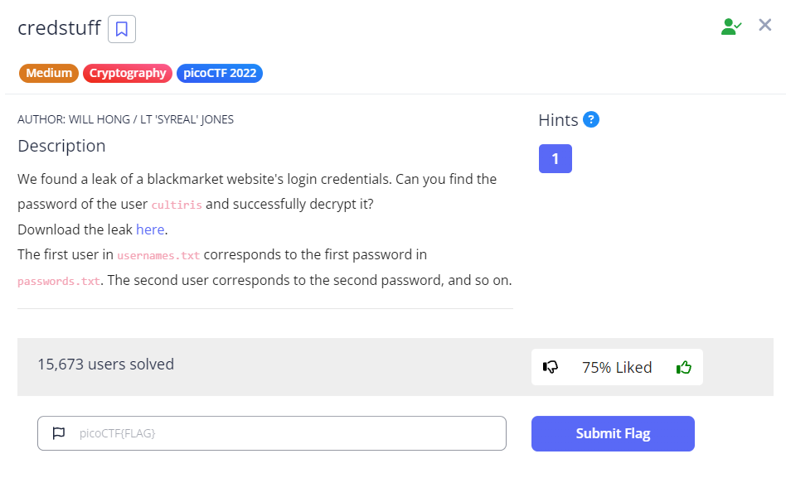
Task: Focus the picoCTF{FLAG} input field
Action: click(282, 433)
